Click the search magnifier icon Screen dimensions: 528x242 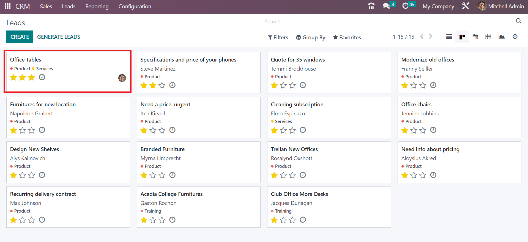[519, 21]
